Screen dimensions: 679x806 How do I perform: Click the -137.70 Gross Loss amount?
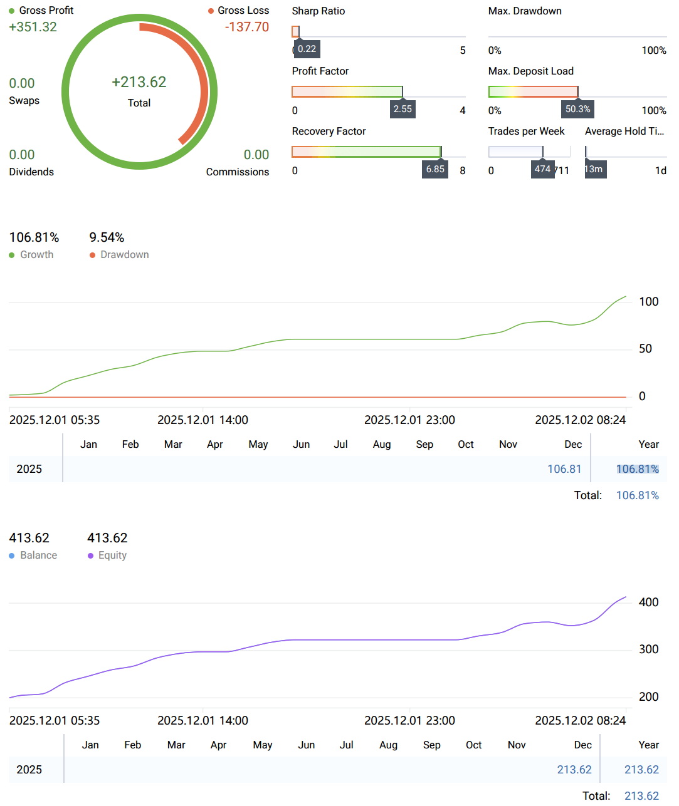point(247,27)
